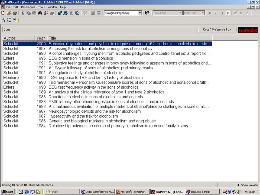The image size is (260, 195).
Task: Select the 1984 Relationship between the course reference
Action: point(107,126)
